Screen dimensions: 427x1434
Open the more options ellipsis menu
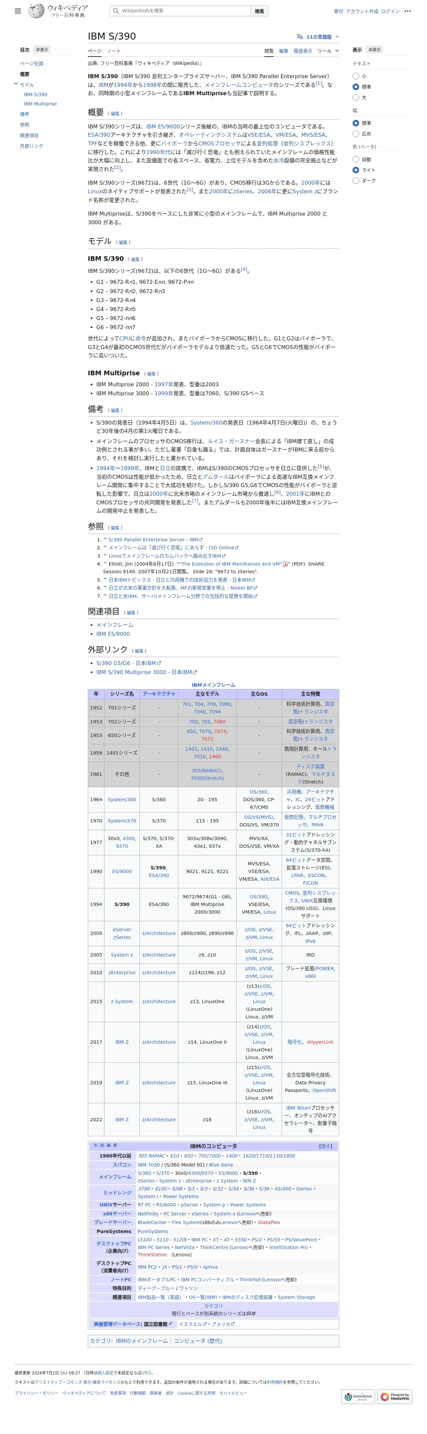(407, 11)
